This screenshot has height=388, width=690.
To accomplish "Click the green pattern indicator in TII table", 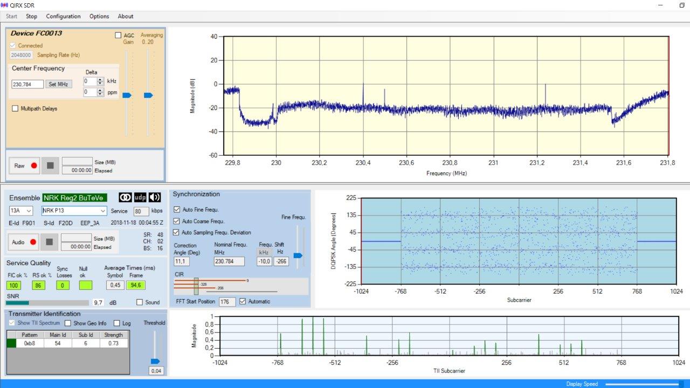I will [11, 343].
